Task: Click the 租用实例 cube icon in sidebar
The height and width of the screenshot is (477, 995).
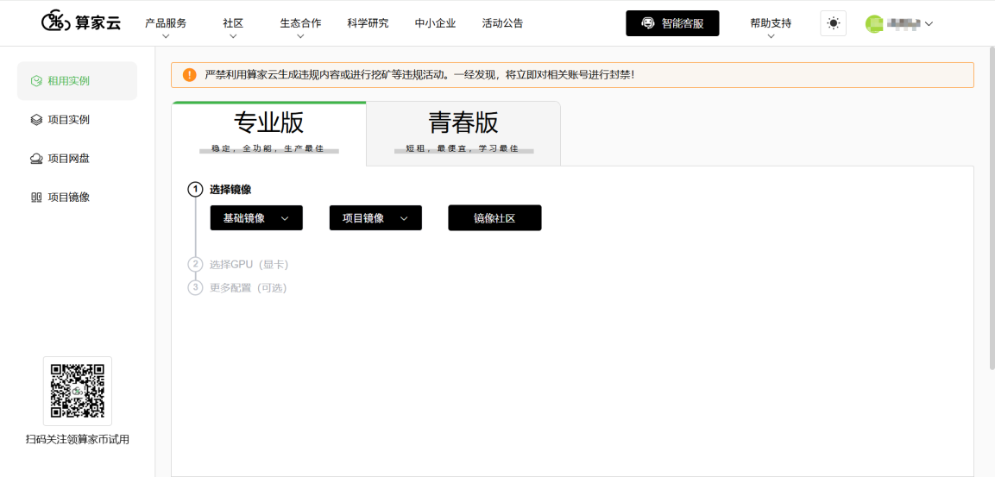Action: point(36,80)
